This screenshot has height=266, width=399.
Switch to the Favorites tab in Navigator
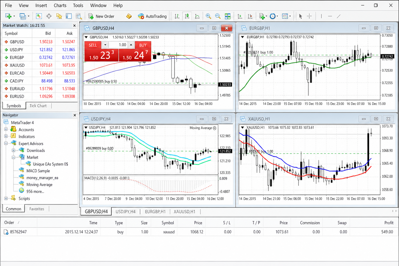click(x=37, y=209)
